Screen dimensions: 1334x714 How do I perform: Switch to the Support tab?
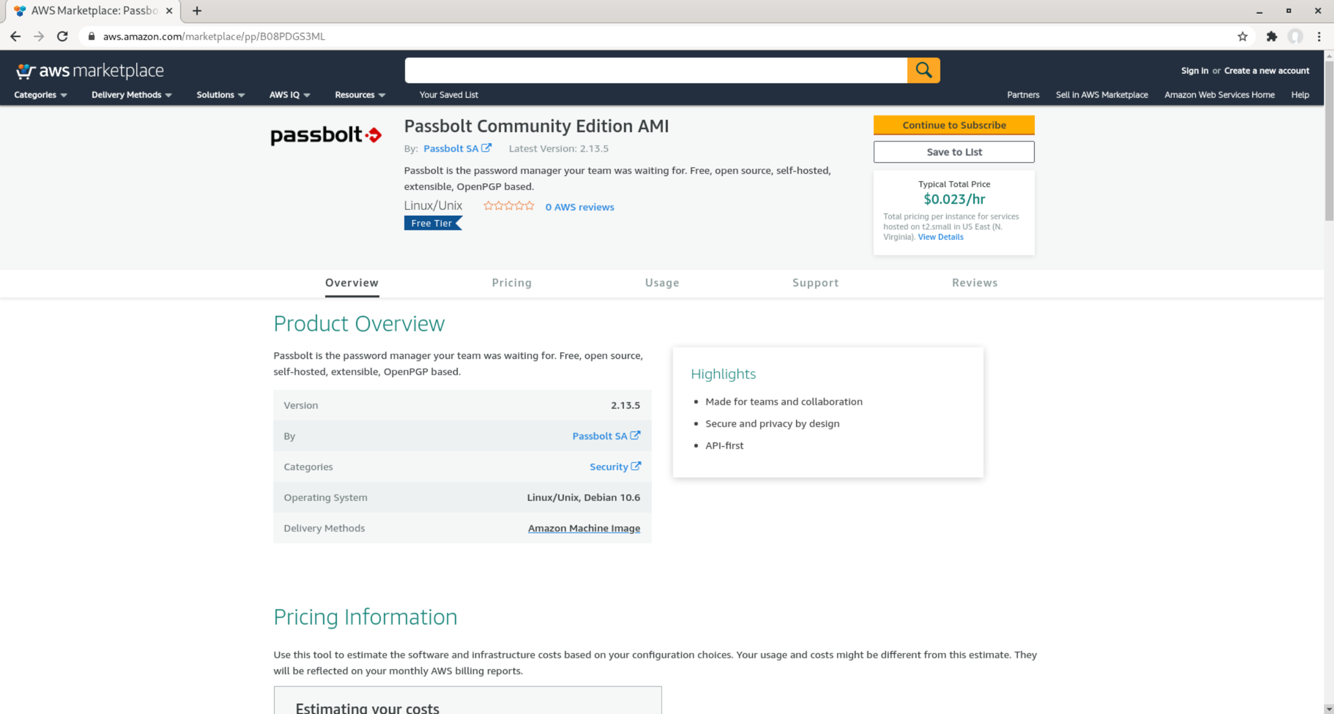pos(815,282)
